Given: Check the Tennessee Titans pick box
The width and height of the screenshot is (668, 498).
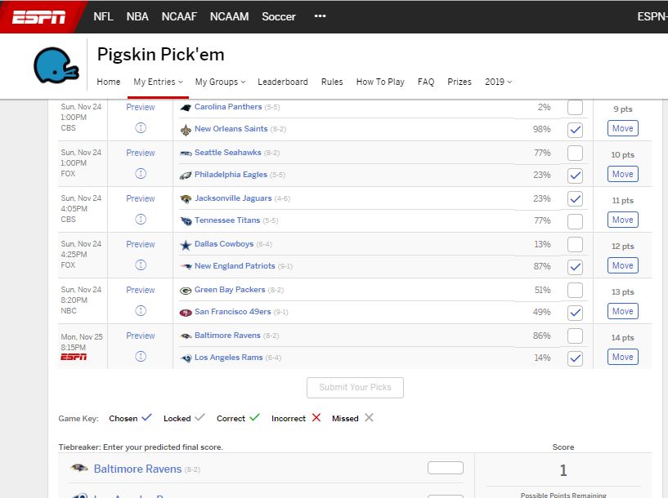Looking at the screenshot, I should (x=575, y=221).
